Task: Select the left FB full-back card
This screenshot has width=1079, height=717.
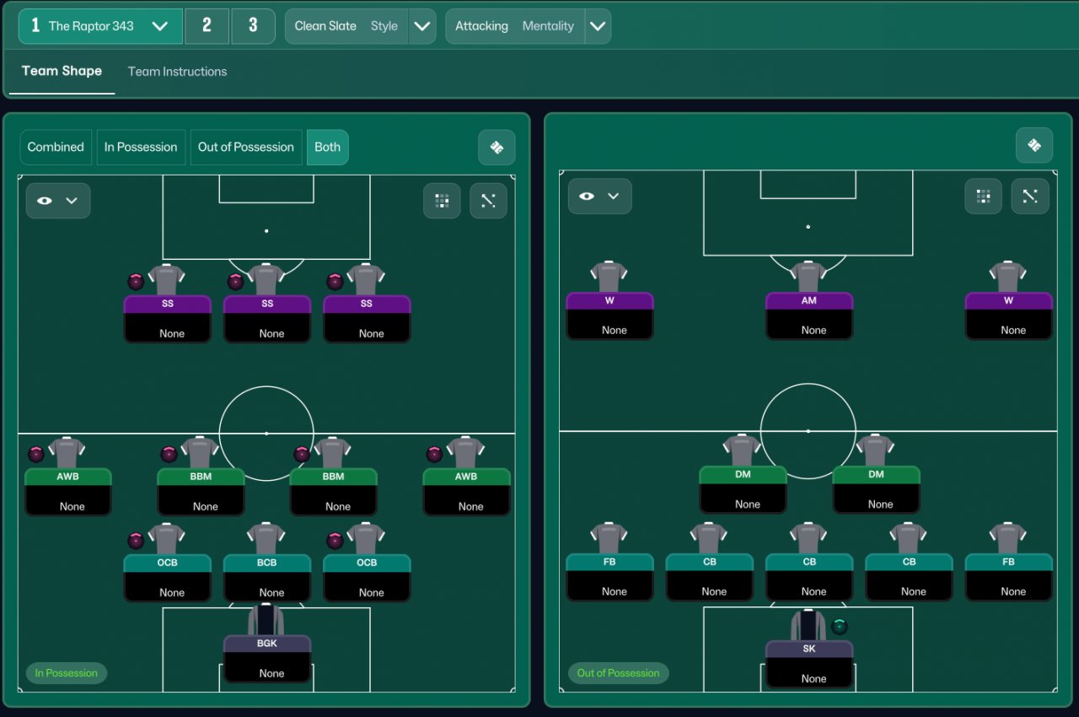Action: click(x=610, y=576)
